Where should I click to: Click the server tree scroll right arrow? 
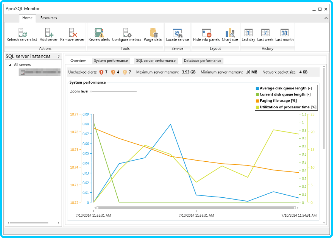[58, 223]
